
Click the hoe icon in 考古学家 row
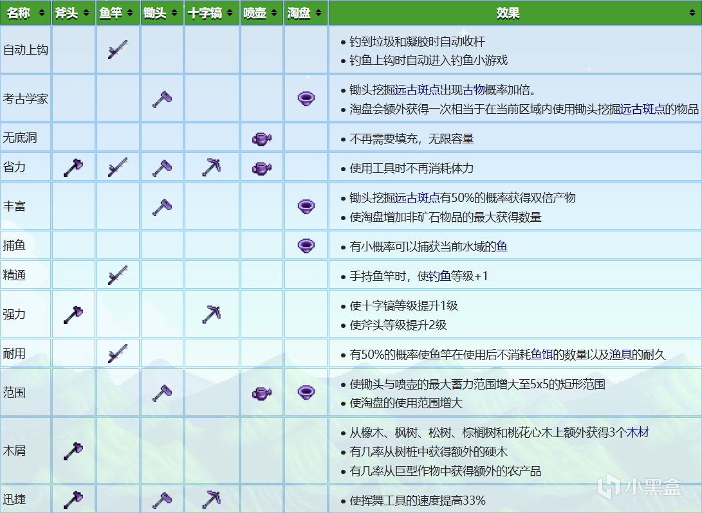click(162, 99)
